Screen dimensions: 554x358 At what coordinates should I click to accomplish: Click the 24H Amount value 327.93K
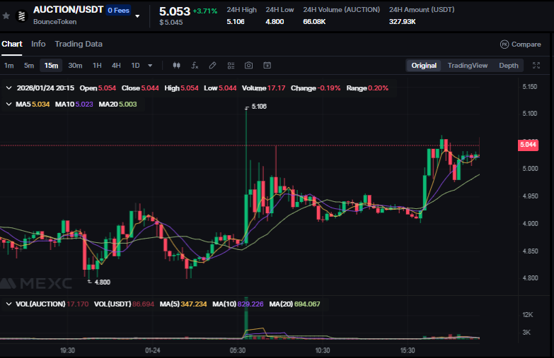(x=403, y=21)
